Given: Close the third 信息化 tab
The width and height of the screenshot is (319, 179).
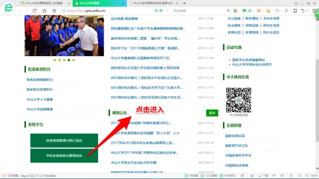Looking at the screenshot, I should (x=177, y=3).
